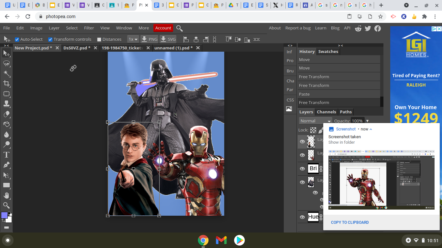Select the Lasso selection tool
The width and height of the screenshot is (442, 248).
(x=6, y=64)
